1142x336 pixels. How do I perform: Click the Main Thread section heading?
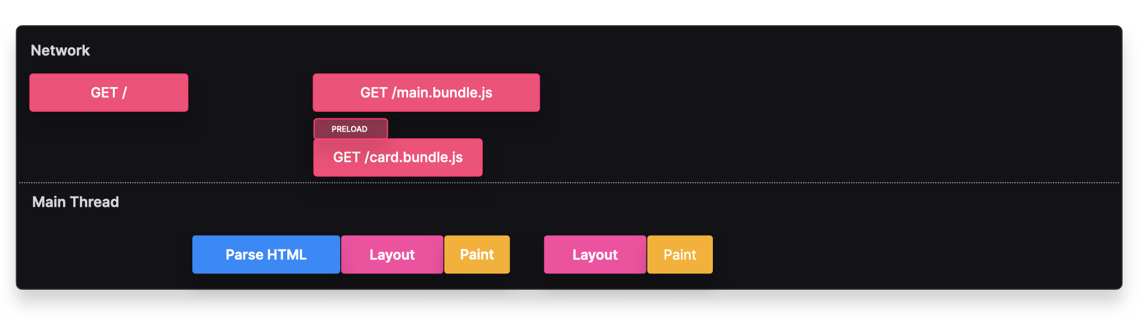(x=75, y=202)
